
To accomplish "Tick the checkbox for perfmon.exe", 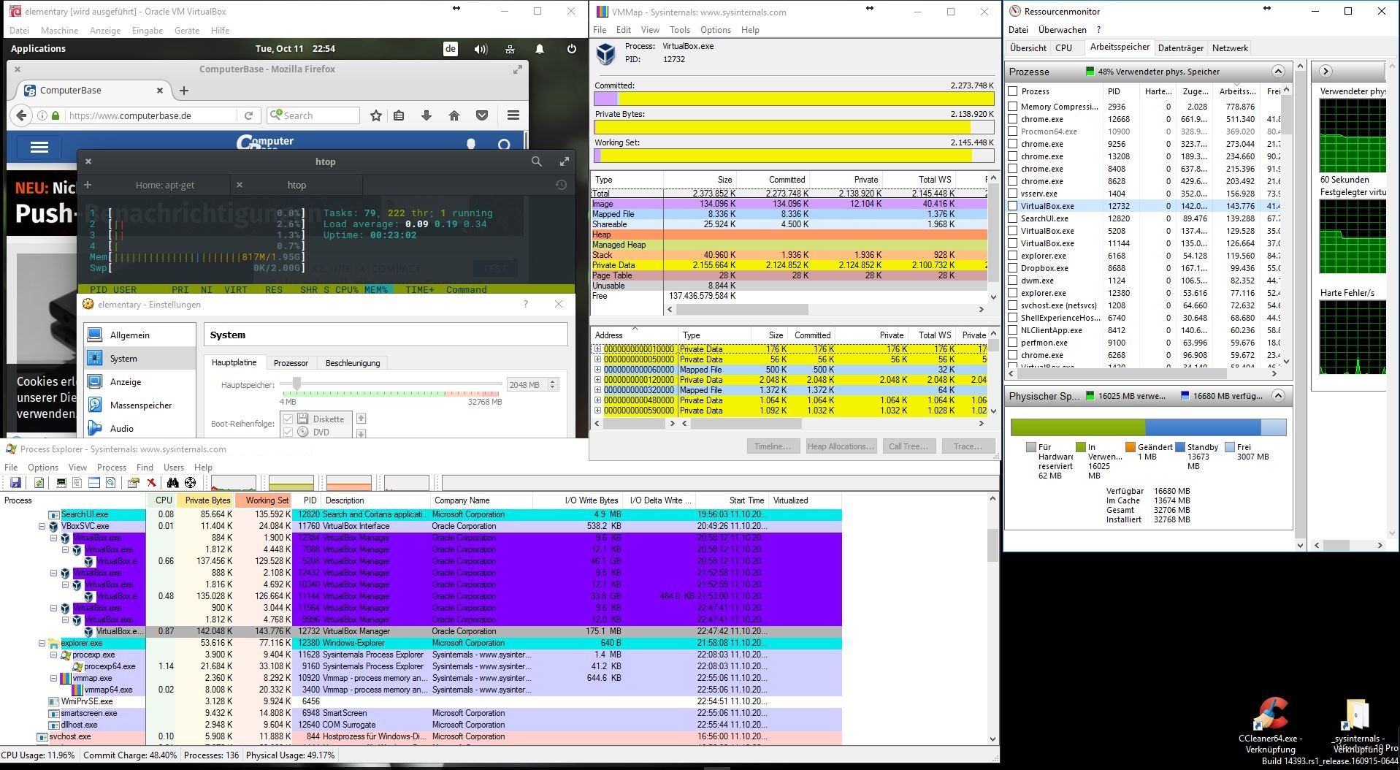I will [1013, 343].
